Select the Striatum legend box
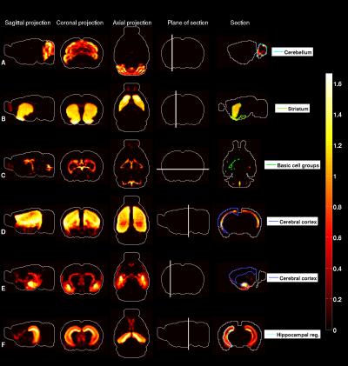This screenshot has width=348, height=366. pyautogui.click(x=292, y=109)
